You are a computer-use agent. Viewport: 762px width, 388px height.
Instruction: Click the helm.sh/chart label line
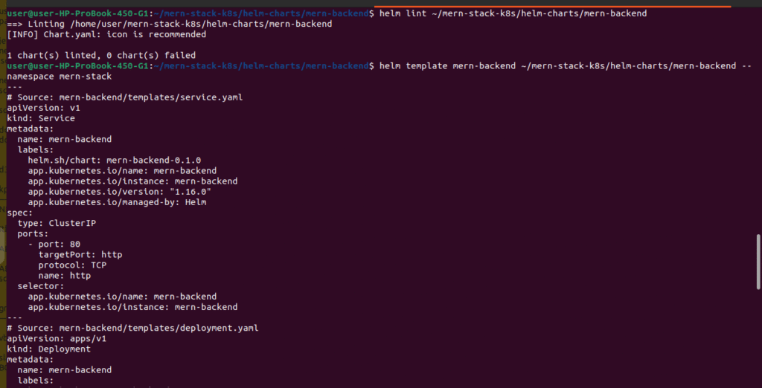tap(115, 160)
